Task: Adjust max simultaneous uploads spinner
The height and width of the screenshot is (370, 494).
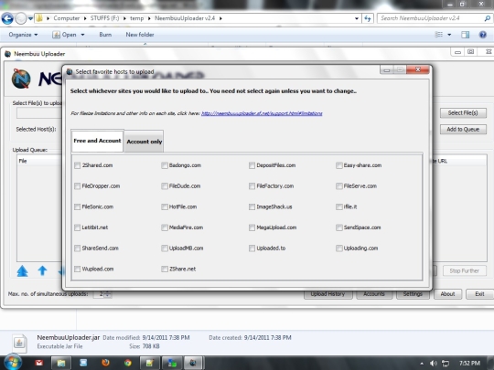Action: 108,294
